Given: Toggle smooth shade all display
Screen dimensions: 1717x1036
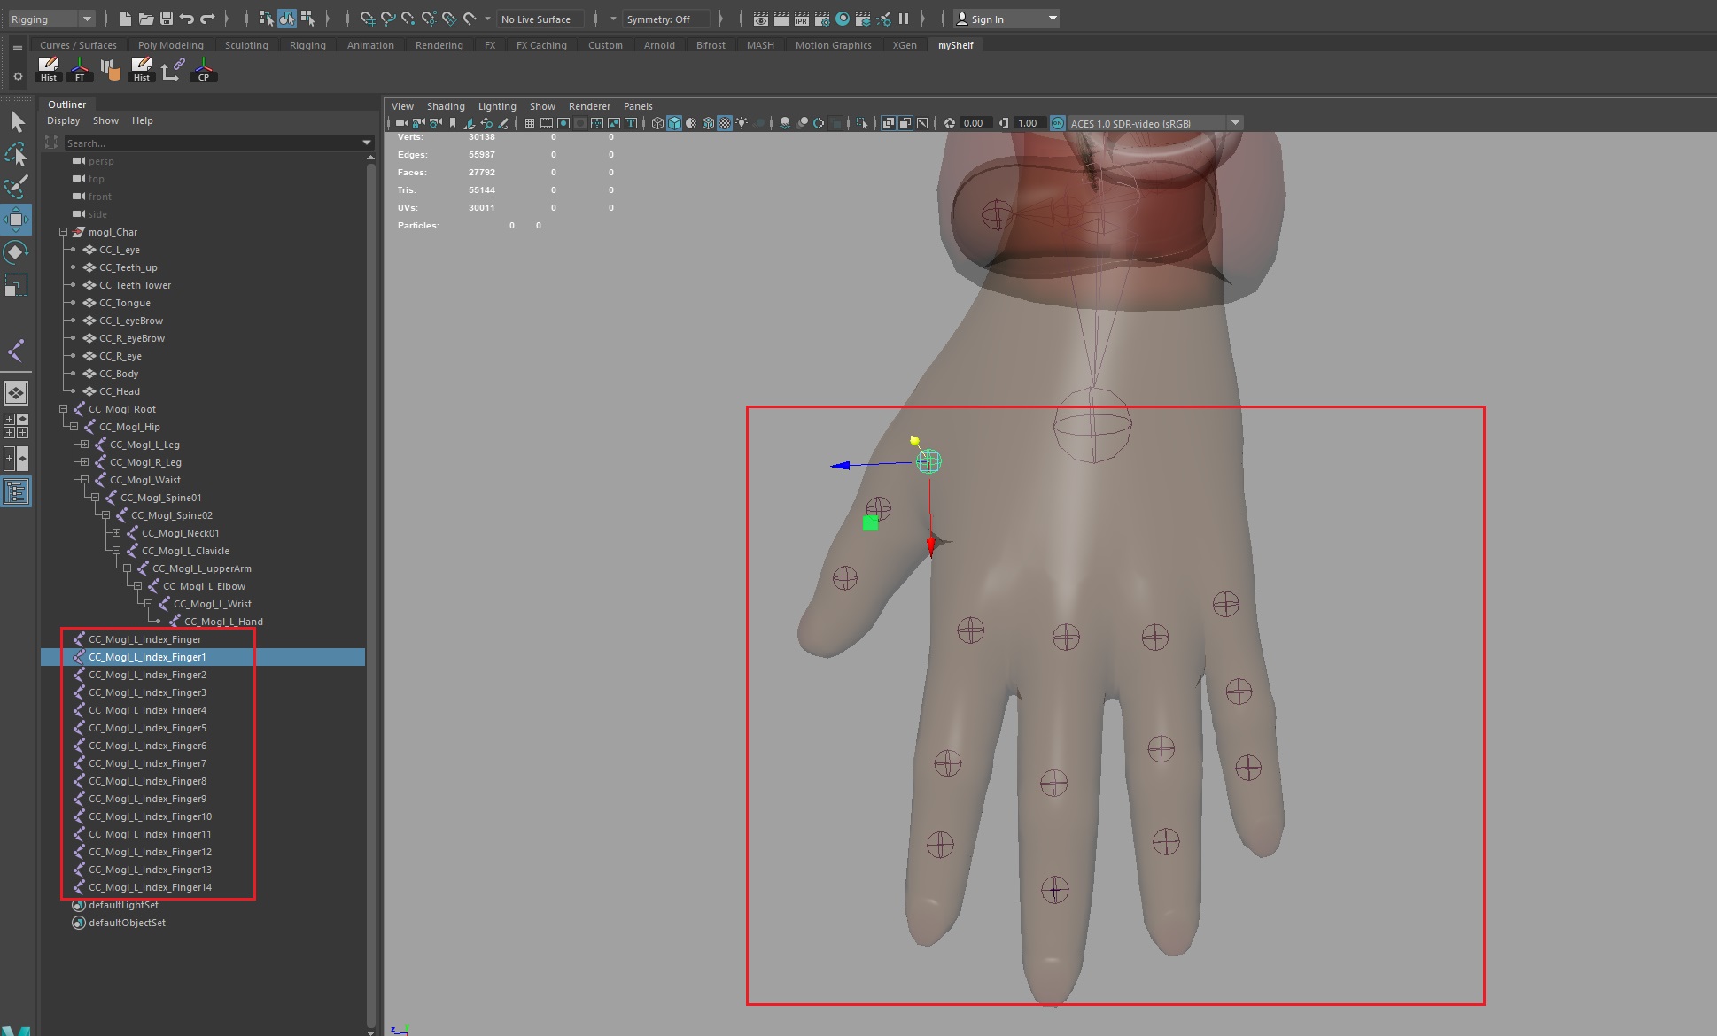Looking at the screenshot, I should (x=674, y=123).
